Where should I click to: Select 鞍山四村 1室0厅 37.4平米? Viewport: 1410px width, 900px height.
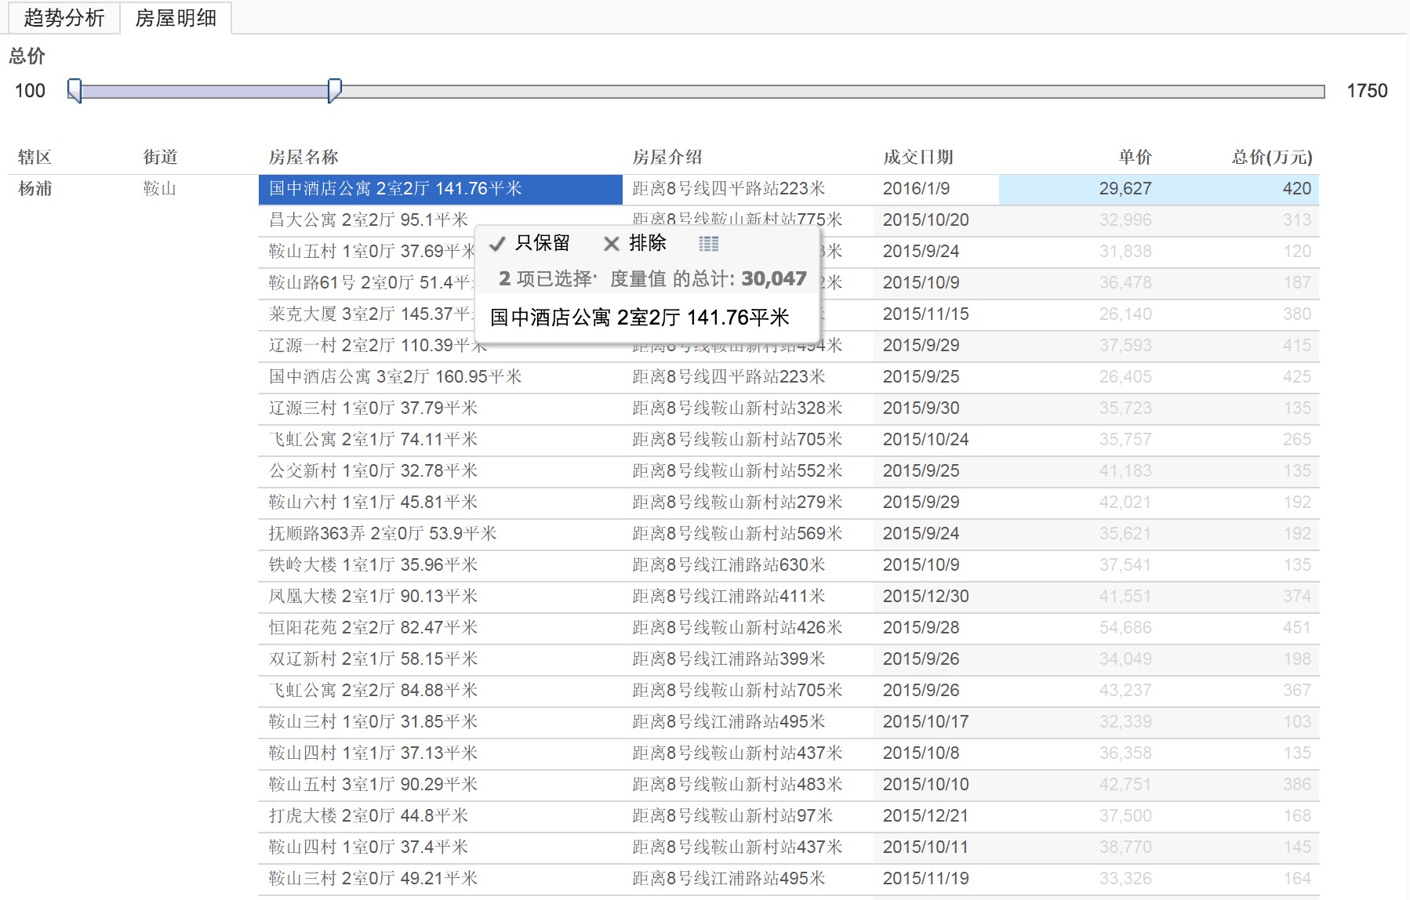(x=369, y=847)
